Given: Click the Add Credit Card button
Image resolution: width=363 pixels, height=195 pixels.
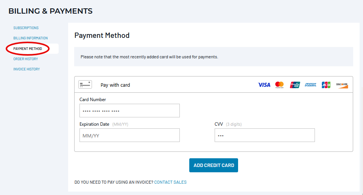Looking at the screenshot, I should point(213,165).
